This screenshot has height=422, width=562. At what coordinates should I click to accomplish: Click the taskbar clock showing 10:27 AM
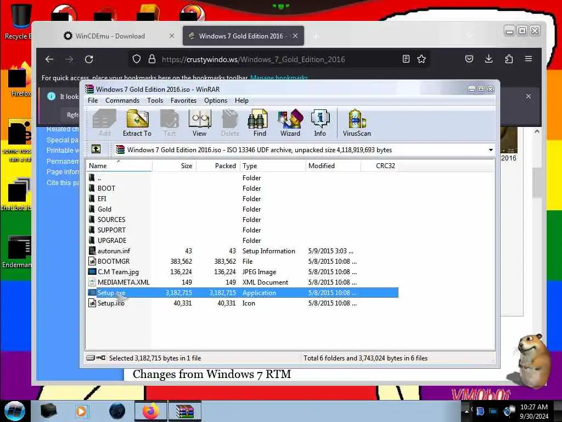(x=534, y=411)
